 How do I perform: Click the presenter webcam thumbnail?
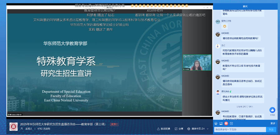(x=197, y=63)
